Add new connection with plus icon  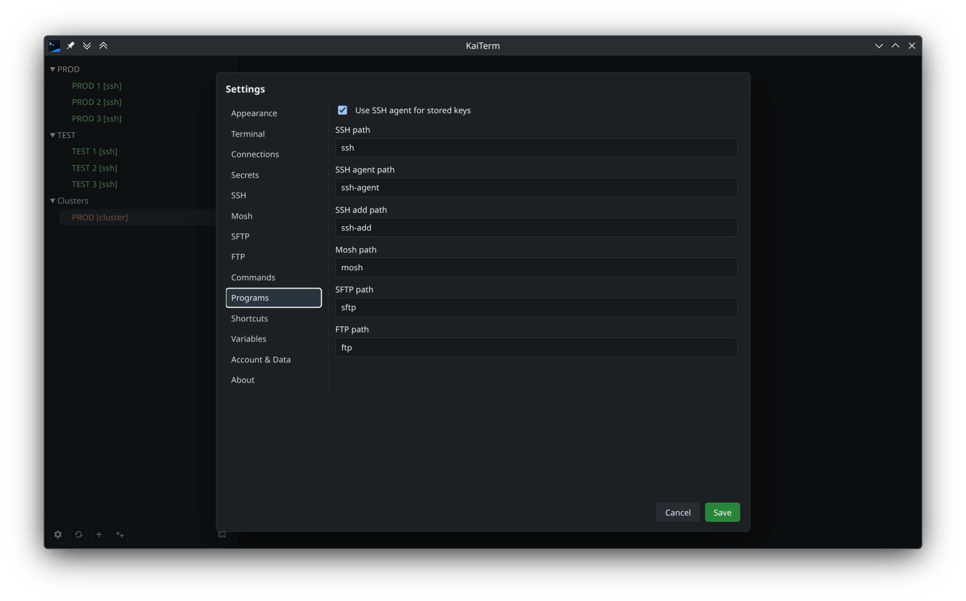99,534
